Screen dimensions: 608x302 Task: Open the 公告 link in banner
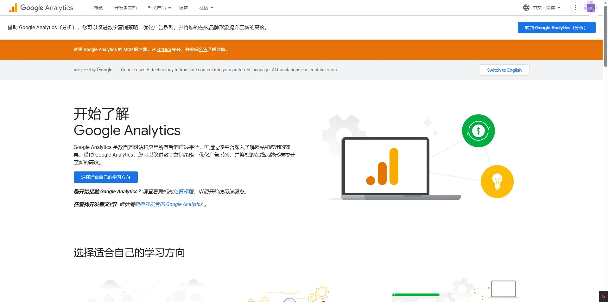(203, 49)
